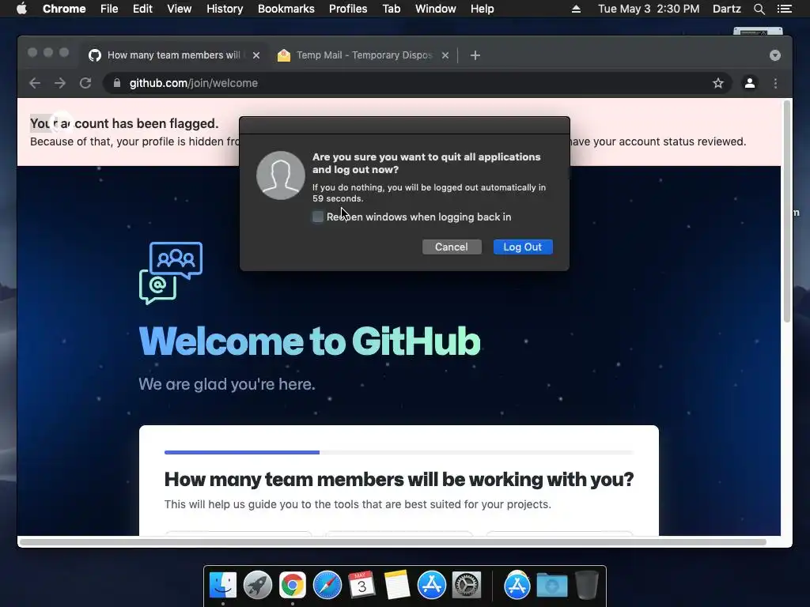The width and height of the screenshot is (810, 607).
Task: Open Finder from the Dock
Action: point(223,586)
